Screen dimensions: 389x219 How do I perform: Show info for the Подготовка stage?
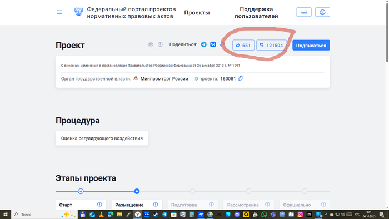pos(211,205)
